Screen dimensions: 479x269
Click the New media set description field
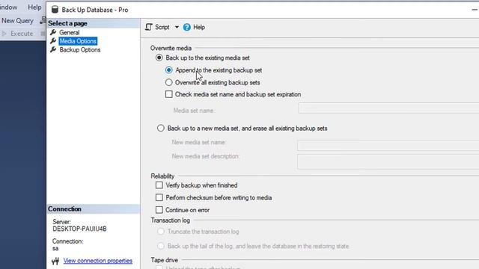coord(388,161)
